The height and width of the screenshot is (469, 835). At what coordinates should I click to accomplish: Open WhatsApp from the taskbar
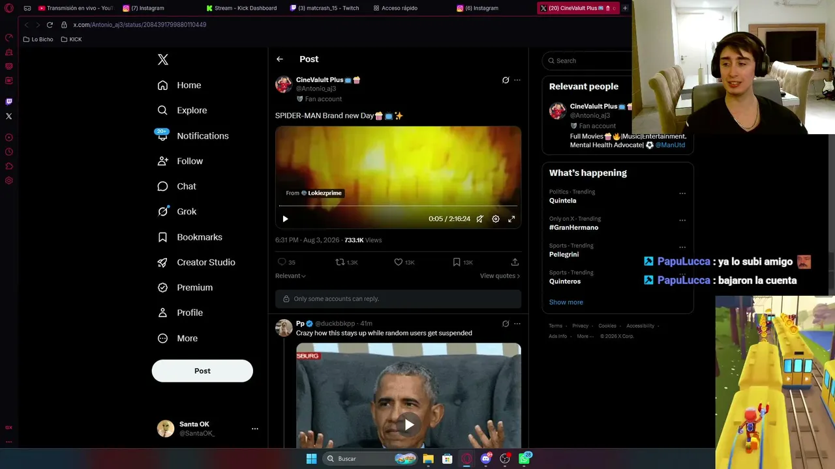(x=524, y=459)
